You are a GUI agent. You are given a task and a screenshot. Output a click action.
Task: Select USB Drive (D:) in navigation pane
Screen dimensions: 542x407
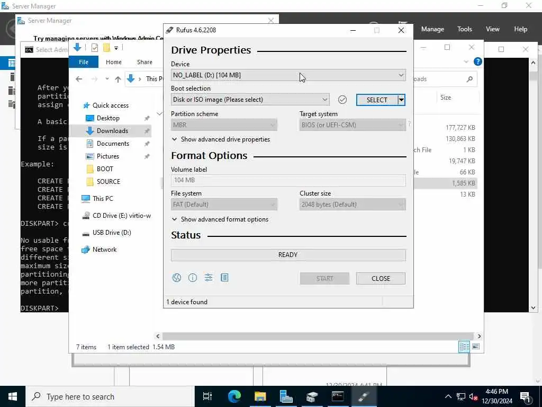coord(107,233)
